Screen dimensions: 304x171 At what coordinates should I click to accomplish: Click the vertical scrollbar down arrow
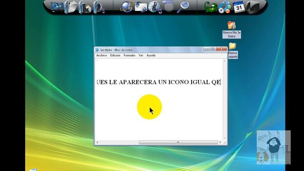(225, 138)
